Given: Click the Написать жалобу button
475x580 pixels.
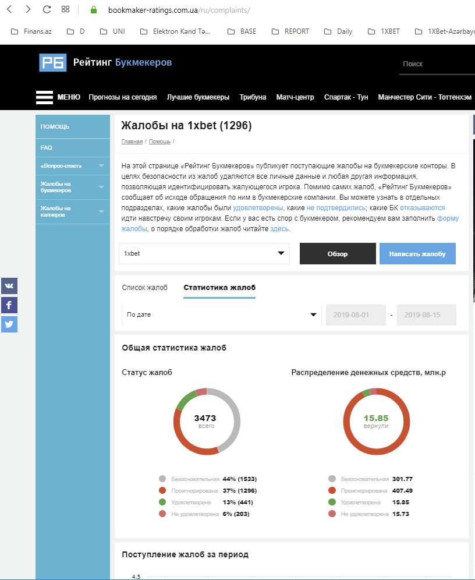Looking at the screenshot, I should pyautogui.click(x=417, y=254).
